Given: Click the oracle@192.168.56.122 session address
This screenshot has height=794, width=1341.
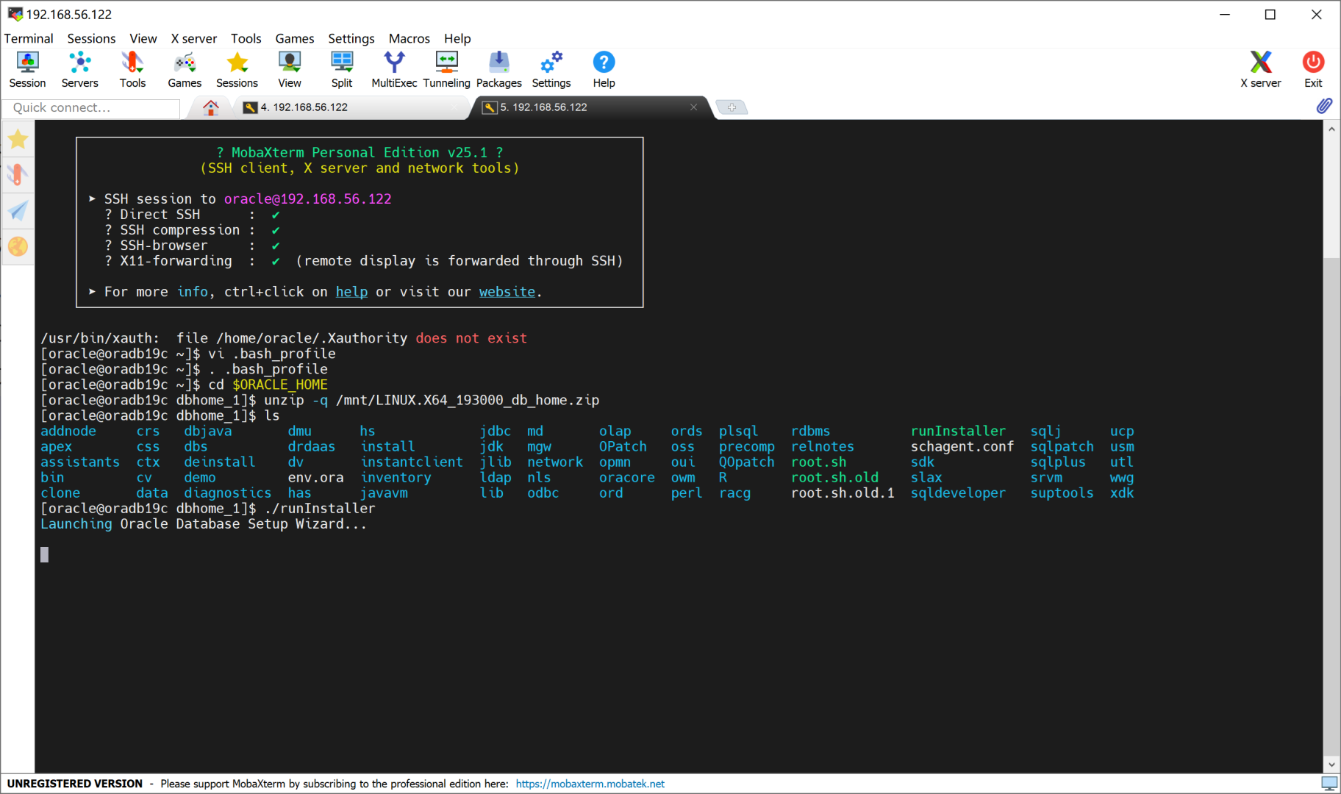Looking at the screenshot, I should click(x=307, y=199).
